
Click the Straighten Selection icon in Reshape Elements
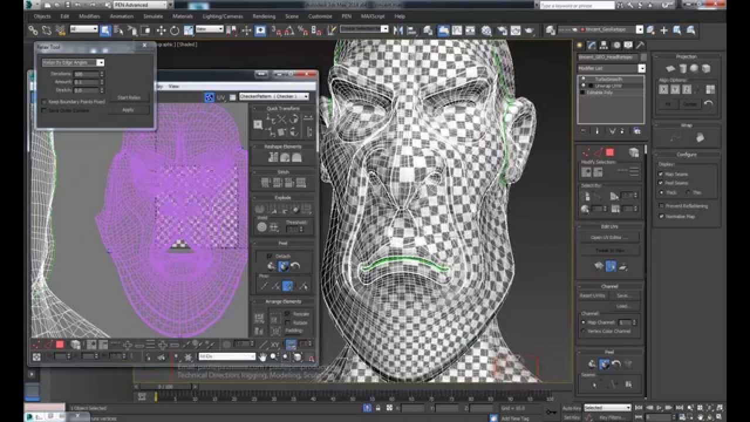pyautogui.click(x=273, y=157)
